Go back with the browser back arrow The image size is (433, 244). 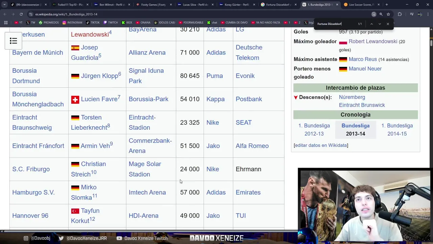(x=5, y=14)
